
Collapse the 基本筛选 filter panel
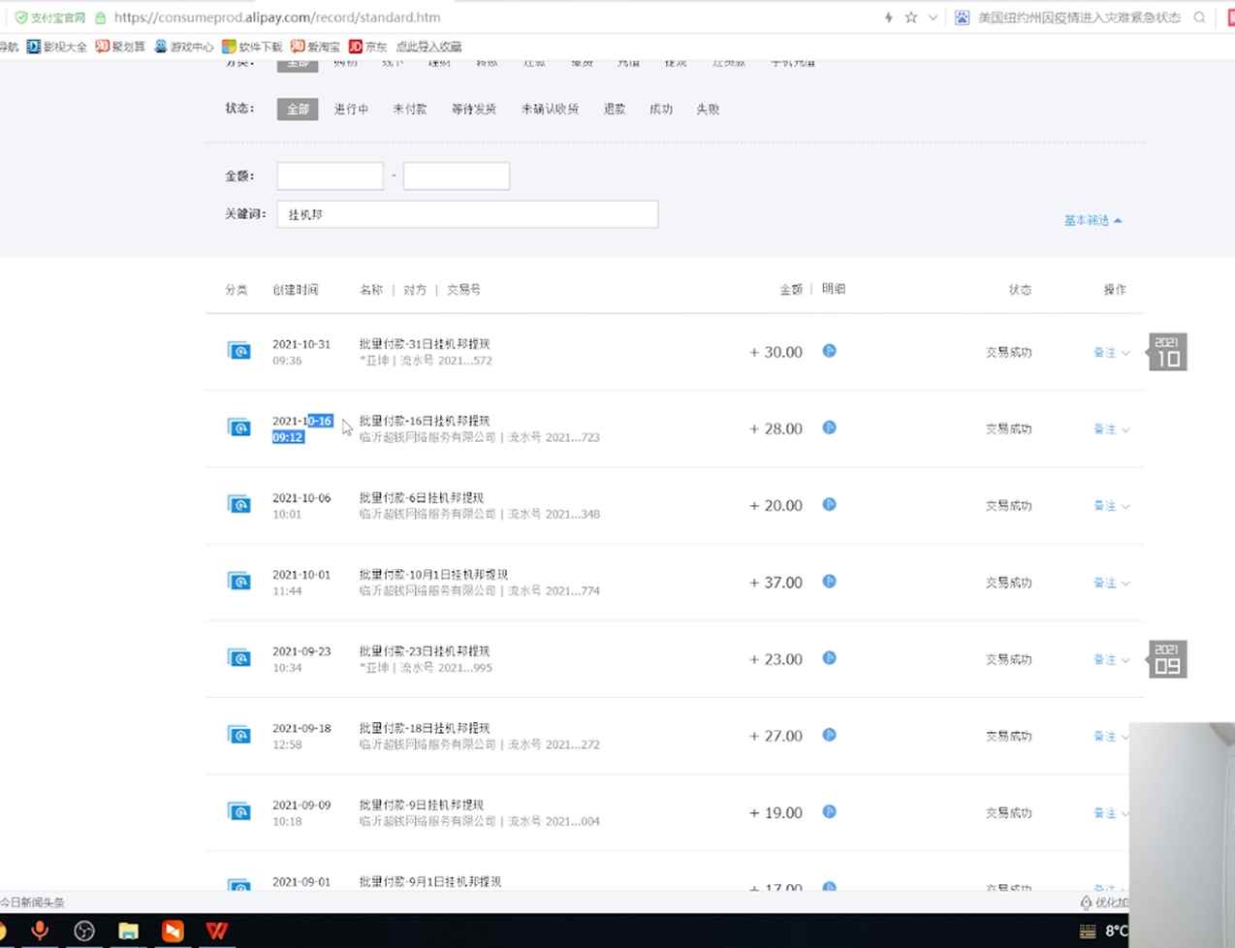point(1092,220)
